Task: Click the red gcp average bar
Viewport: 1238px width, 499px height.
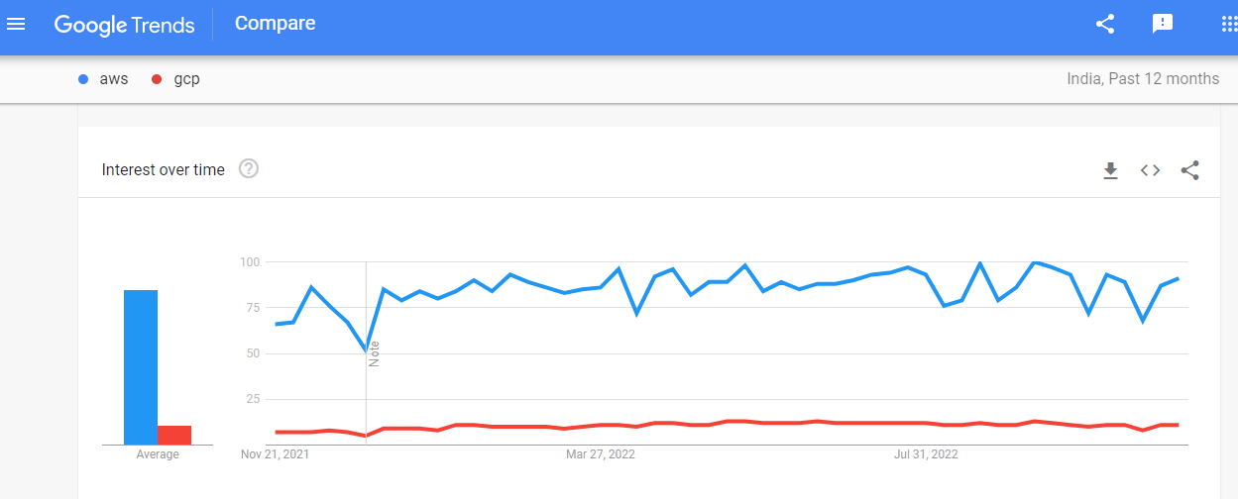Action: [x=174, y=435]
